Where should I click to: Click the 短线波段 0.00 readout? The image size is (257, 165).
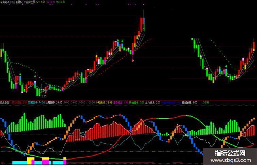[x=190, y=103]
